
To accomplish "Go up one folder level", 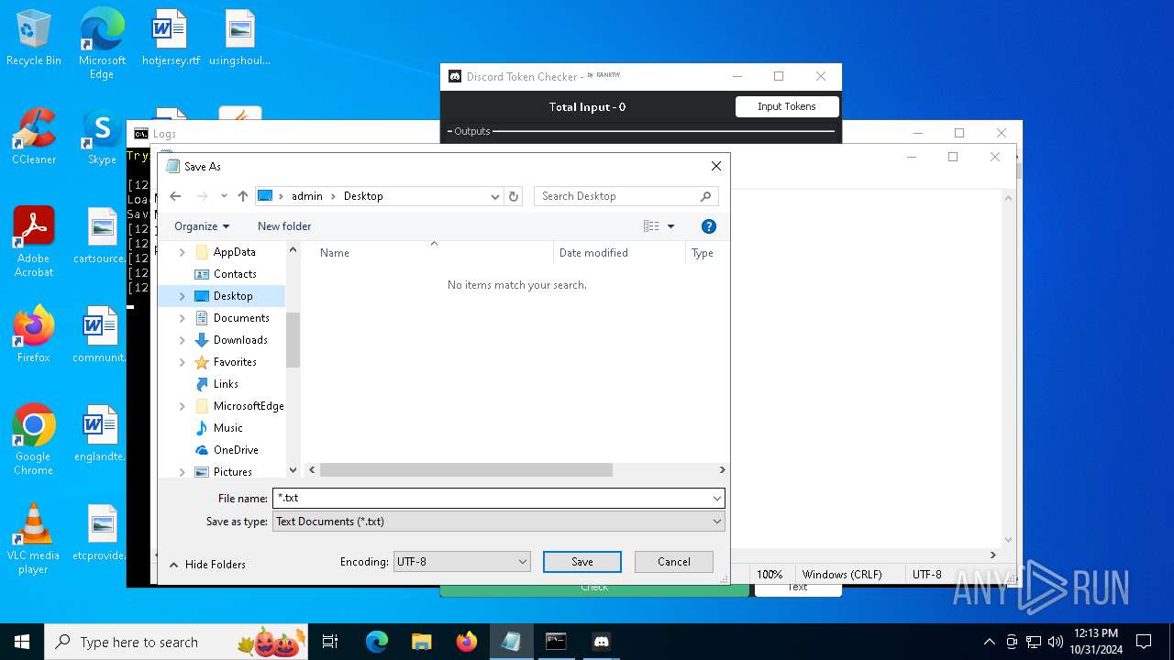I will click(243, 196).
